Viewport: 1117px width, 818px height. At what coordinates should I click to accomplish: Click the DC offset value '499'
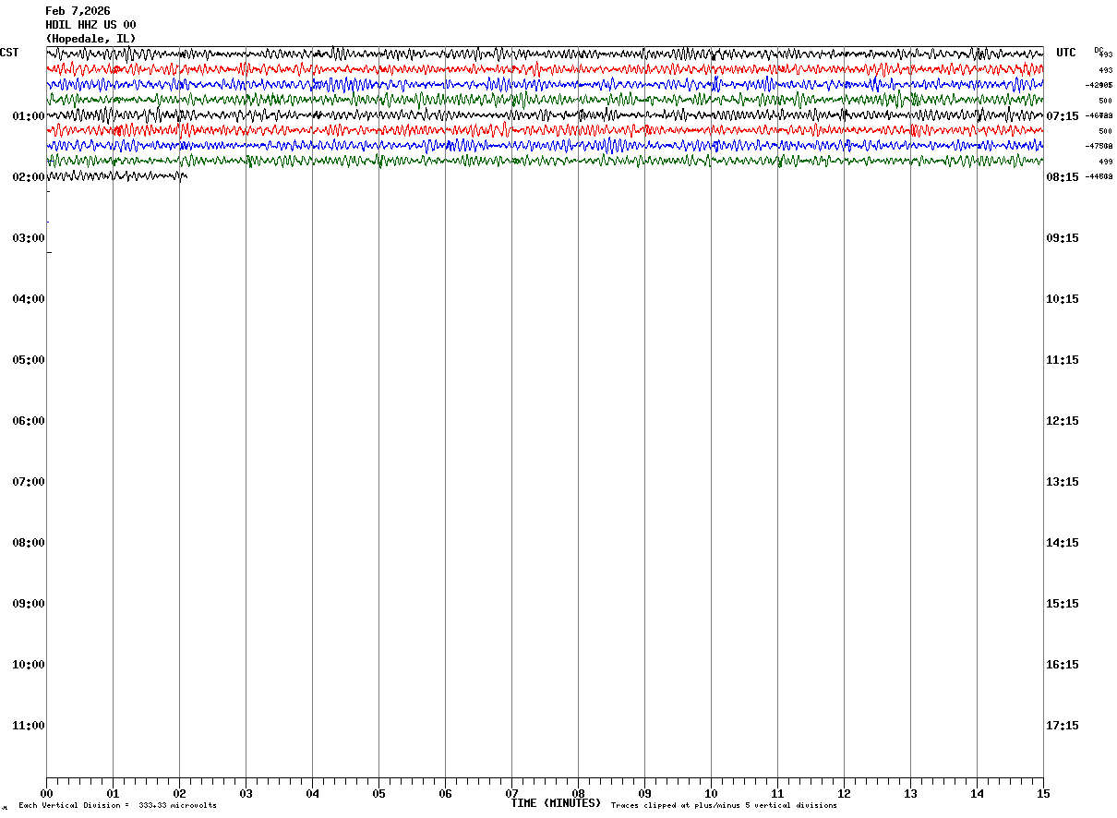[1105, 162]
